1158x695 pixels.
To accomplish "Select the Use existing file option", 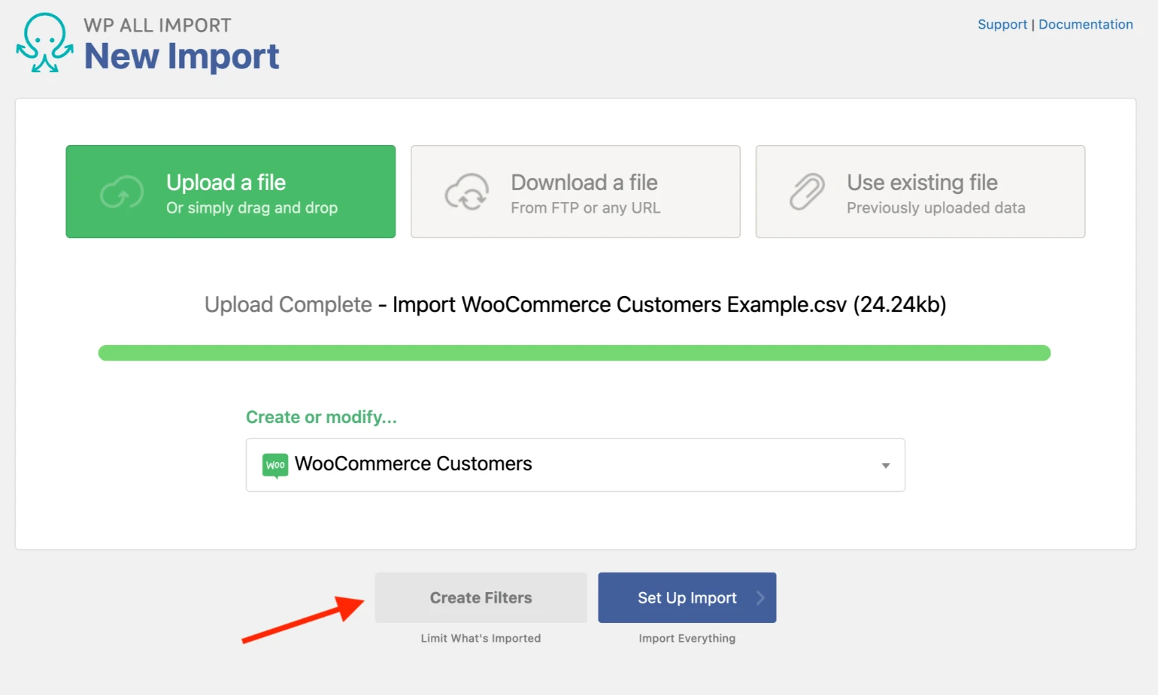I will click(x=920, y=192).
